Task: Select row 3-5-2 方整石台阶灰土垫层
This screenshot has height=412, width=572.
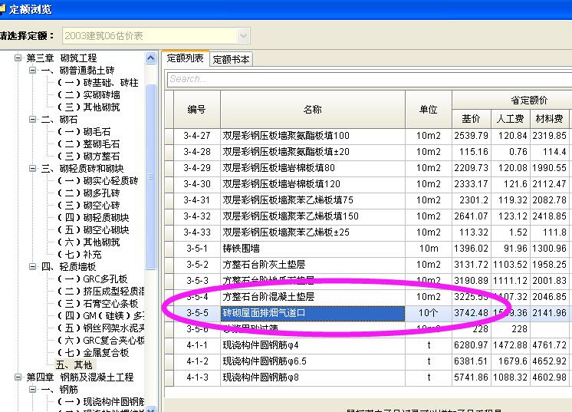Action: pos(368,265)
